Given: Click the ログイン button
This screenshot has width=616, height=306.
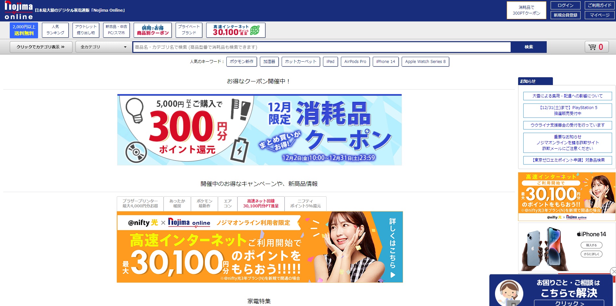Looking at the screenshot, I should [x=565, y=6].
